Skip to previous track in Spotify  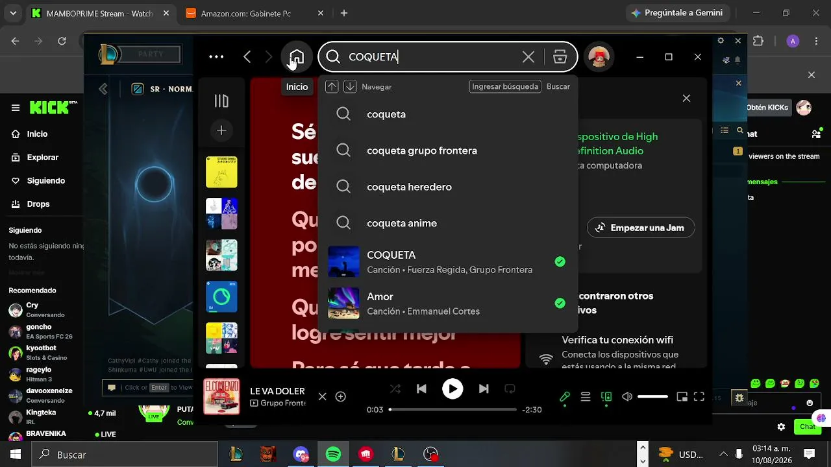[421, 389]
